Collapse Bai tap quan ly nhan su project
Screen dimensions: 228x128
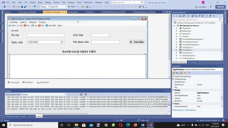(x=174, y=26)
